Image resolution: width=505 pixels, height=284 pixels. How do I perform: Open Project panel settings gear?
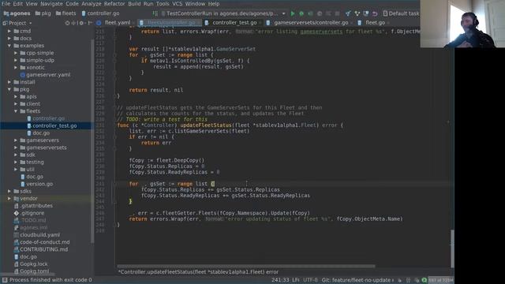pos(81,23)
